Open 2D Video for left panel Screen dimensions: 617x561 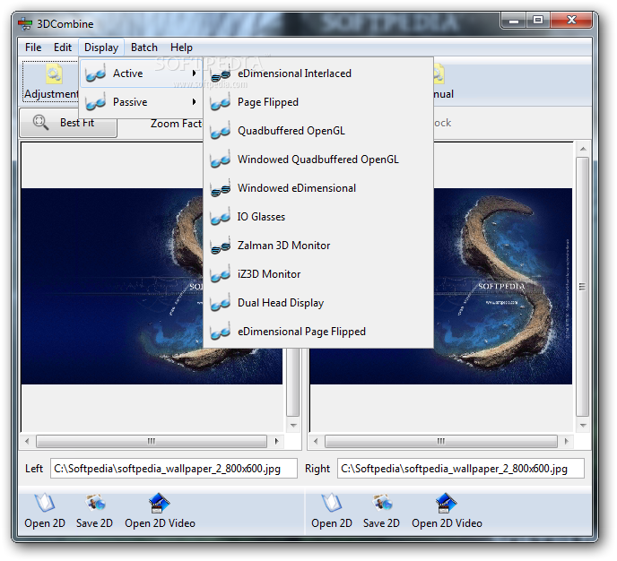(160, 511)
